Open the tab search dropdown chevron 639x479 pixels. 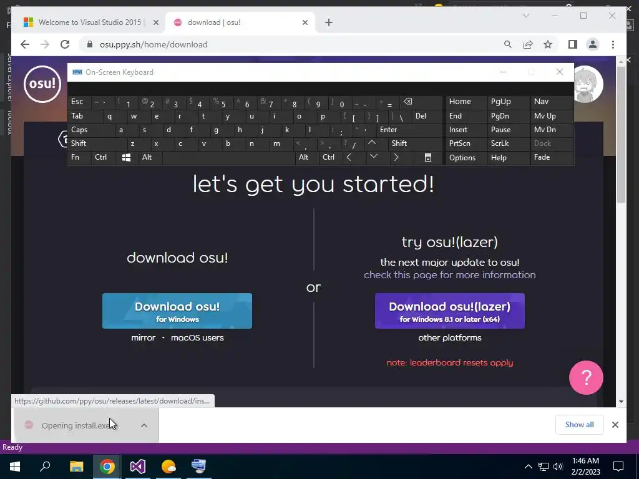[526, 16]
